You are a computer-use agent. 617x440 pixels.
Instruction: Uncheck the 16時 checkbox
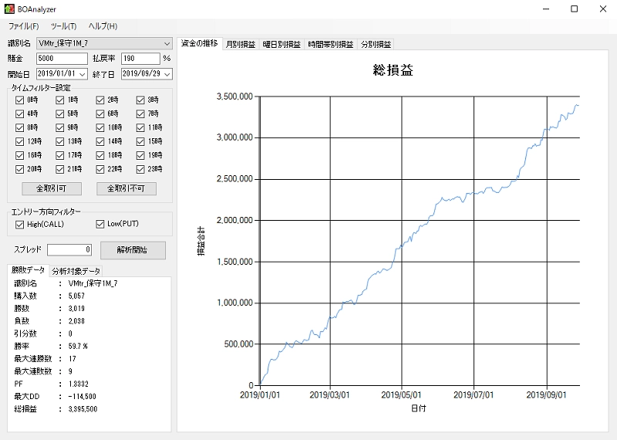click(x=19, y=155)
